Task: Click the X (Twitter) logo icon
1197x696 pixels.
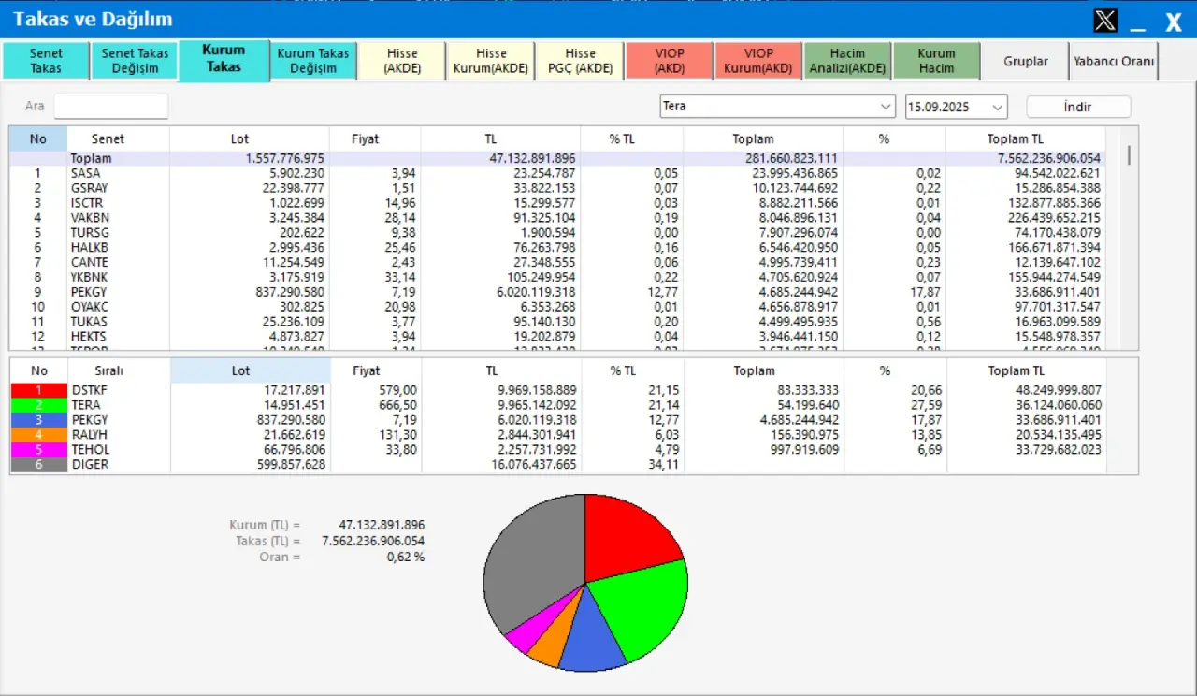Action: pyautogui.click(x=1105, y=21)
